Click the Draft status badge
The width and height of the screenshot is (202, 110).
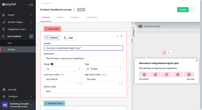pyautogui.click(x=81, y=10)
